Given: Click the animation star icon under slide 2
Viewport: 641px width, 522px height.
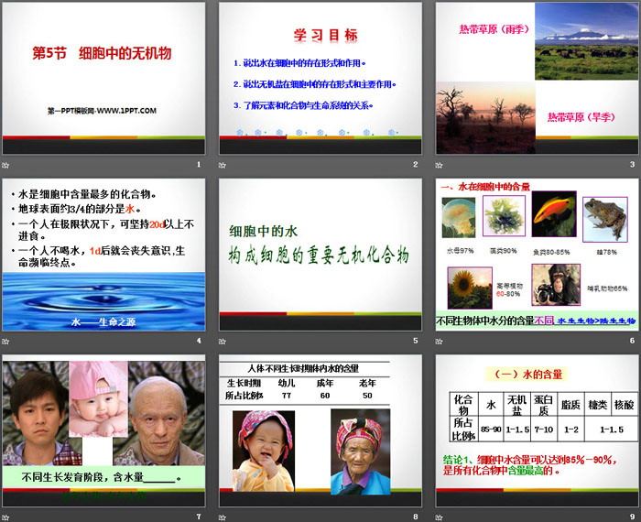Looking at the screenshot, I should pyautogui.click(x=223, y=165).
